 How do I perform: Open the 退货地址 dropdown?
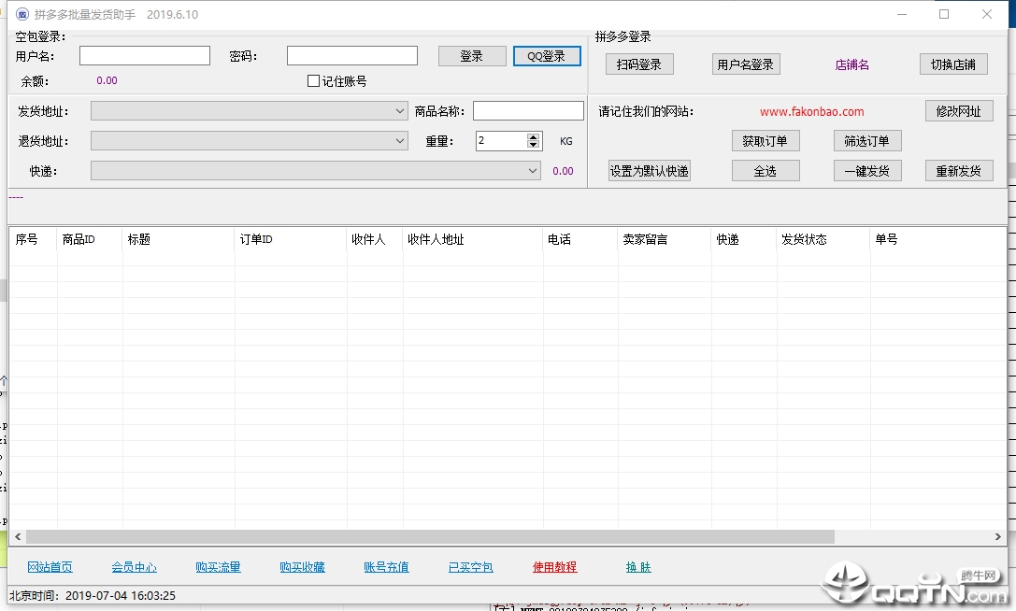pos(249,140)
